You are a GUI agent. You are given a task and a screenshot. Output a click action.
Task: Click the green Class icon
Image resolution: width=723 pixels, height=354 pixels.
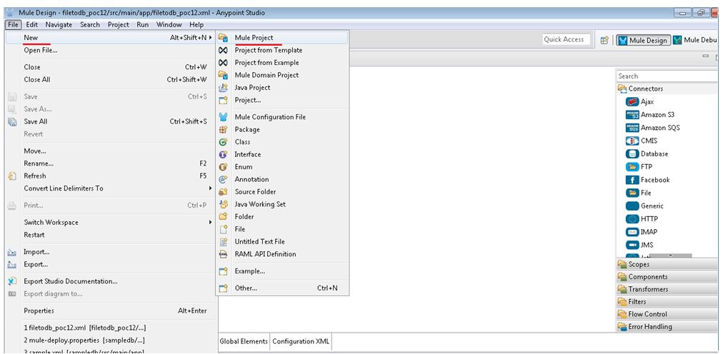click(x=223, y=142)
